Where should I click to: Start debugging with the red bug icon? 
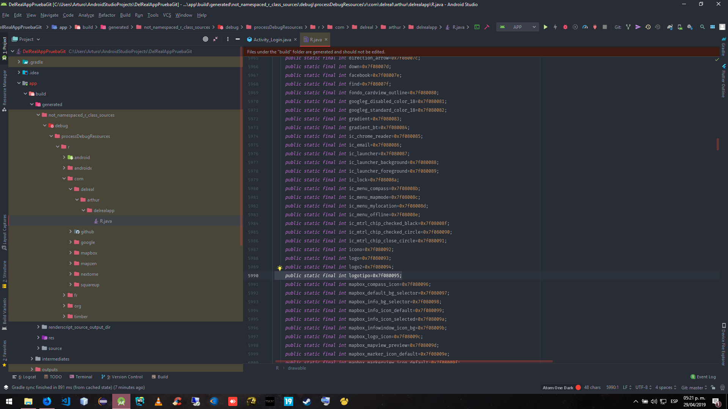[565, 27]
